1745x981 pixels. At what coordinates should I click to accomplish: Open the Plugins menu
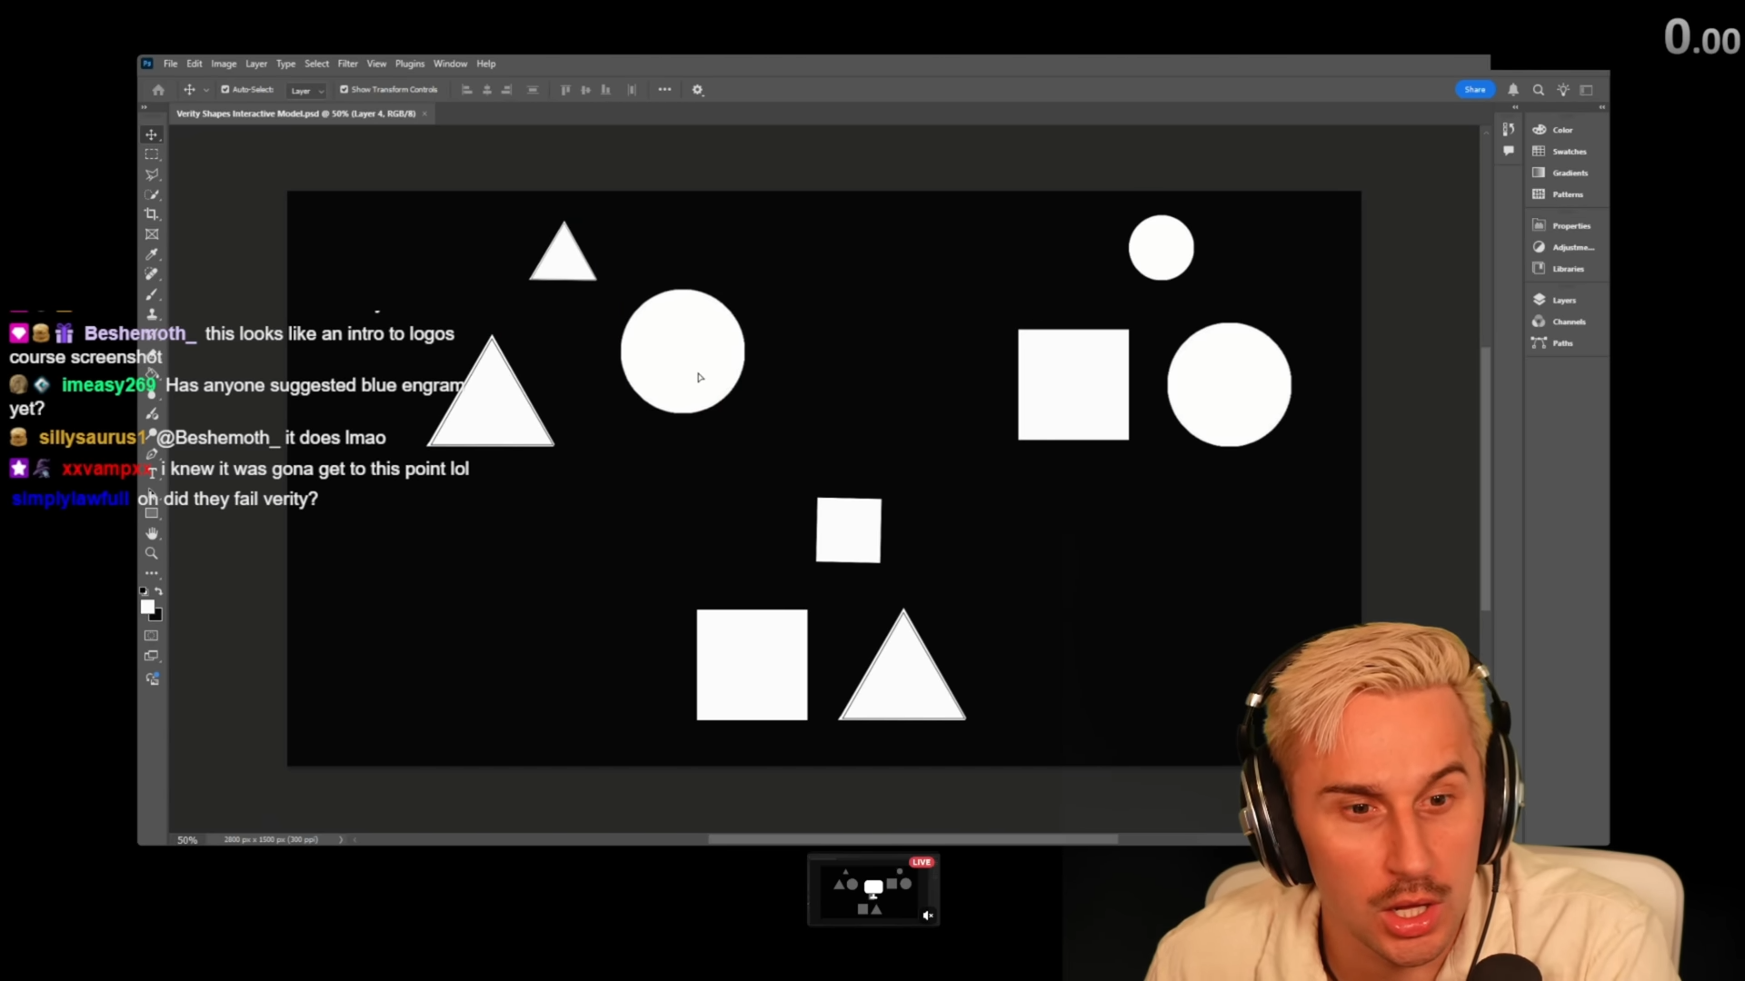pos(410,64)
